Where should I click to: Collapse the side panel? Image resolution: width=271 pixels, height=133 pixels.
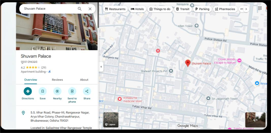pyautogui.click(x=101, y=67)
